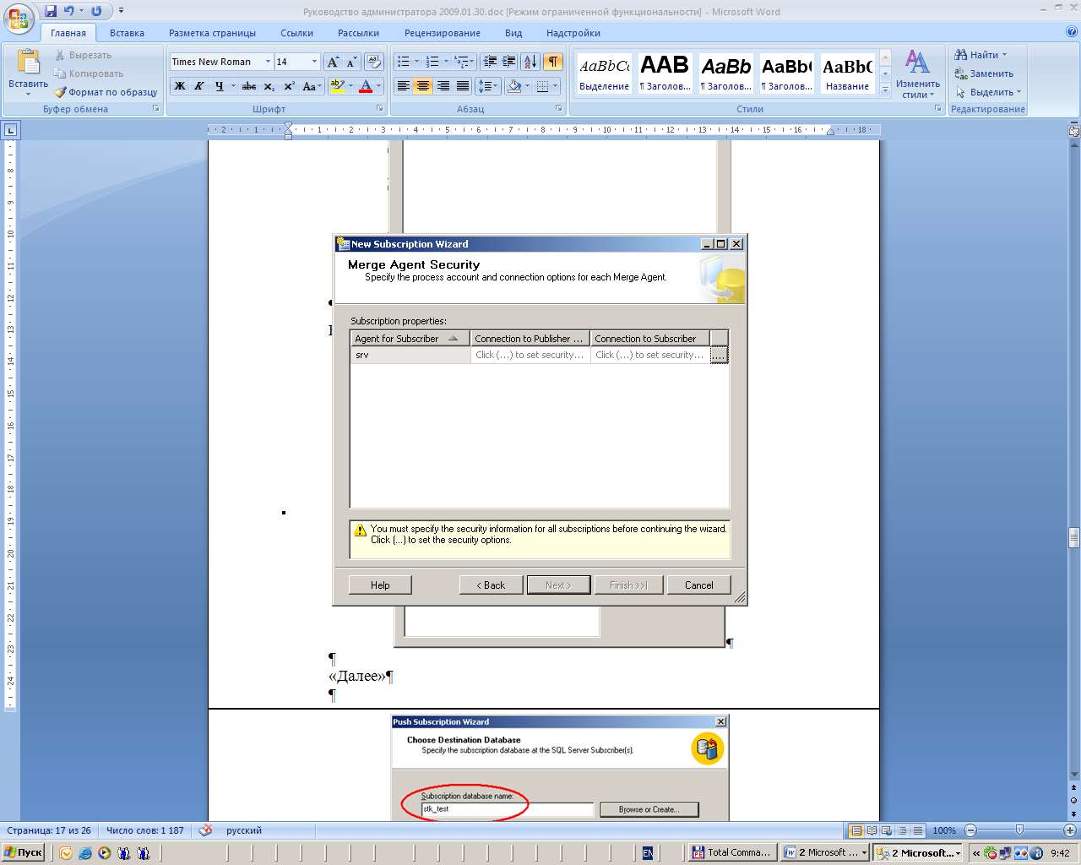This screenshot has width=1081, height=865.
Task: Redo the last action
Action: pos(96,11)
